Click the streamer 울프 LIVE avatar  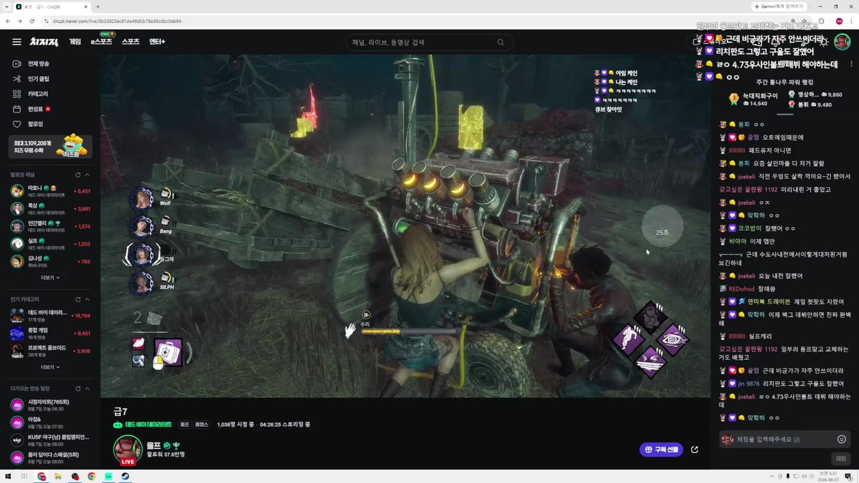[x=128, y=450]
